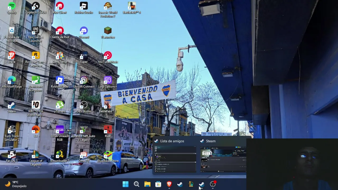Open File Explorer from the taskbar
338x190 pixels.
(147, 184)
